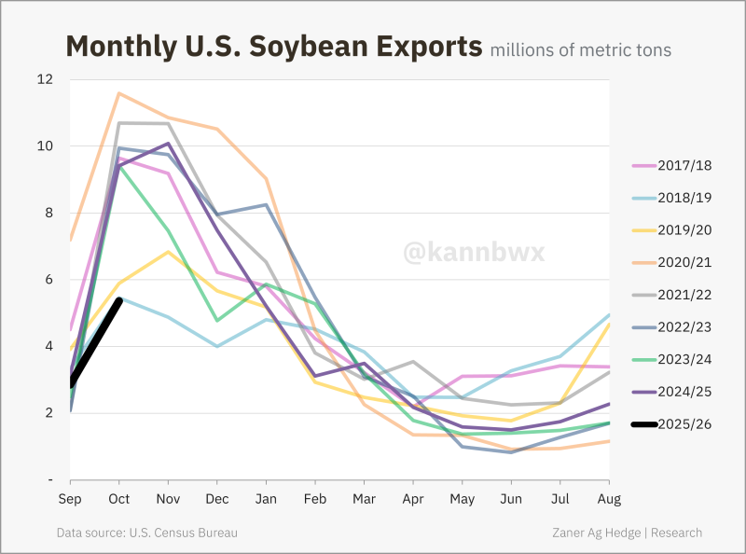Image resolution: width=746 pixels, height=554 pixels.
Task: Click the Oct label on x-axis
Action: coord(118,500)
